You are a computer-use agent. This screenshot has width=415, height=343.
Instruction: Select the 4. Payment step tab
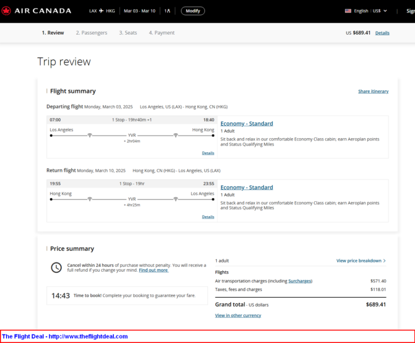pos(162,33)
